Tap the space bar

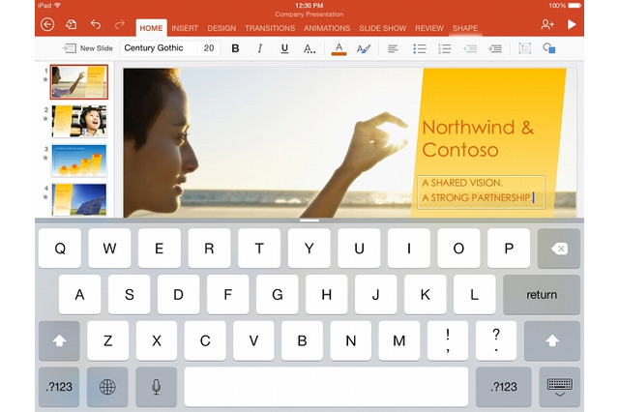pyautogui.click(x=326, y=387)
